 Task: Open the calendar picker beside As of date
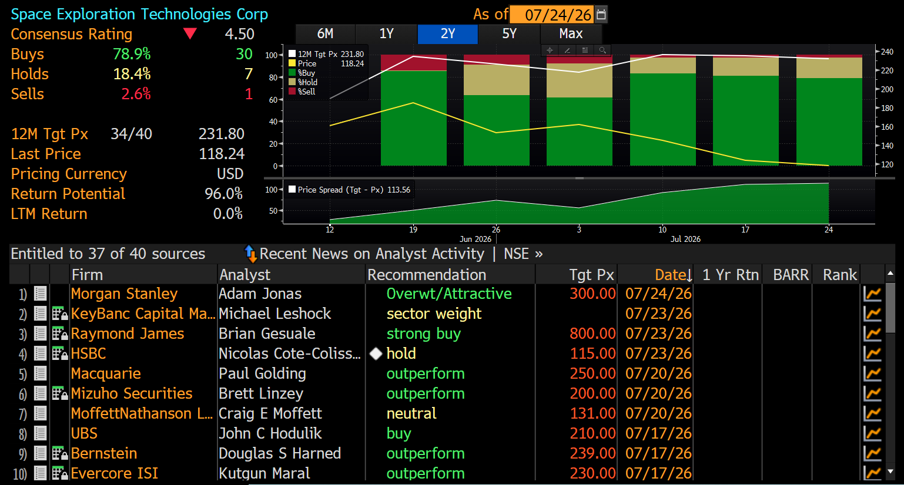coord(601,15)
